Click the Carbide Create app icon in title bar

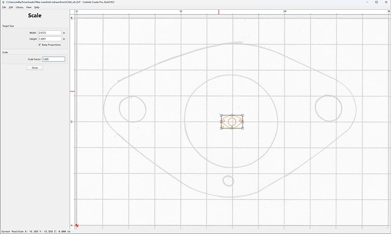point(3,2)
